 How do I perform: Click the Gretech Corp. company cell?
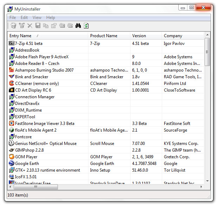click(x=177, y=157)
